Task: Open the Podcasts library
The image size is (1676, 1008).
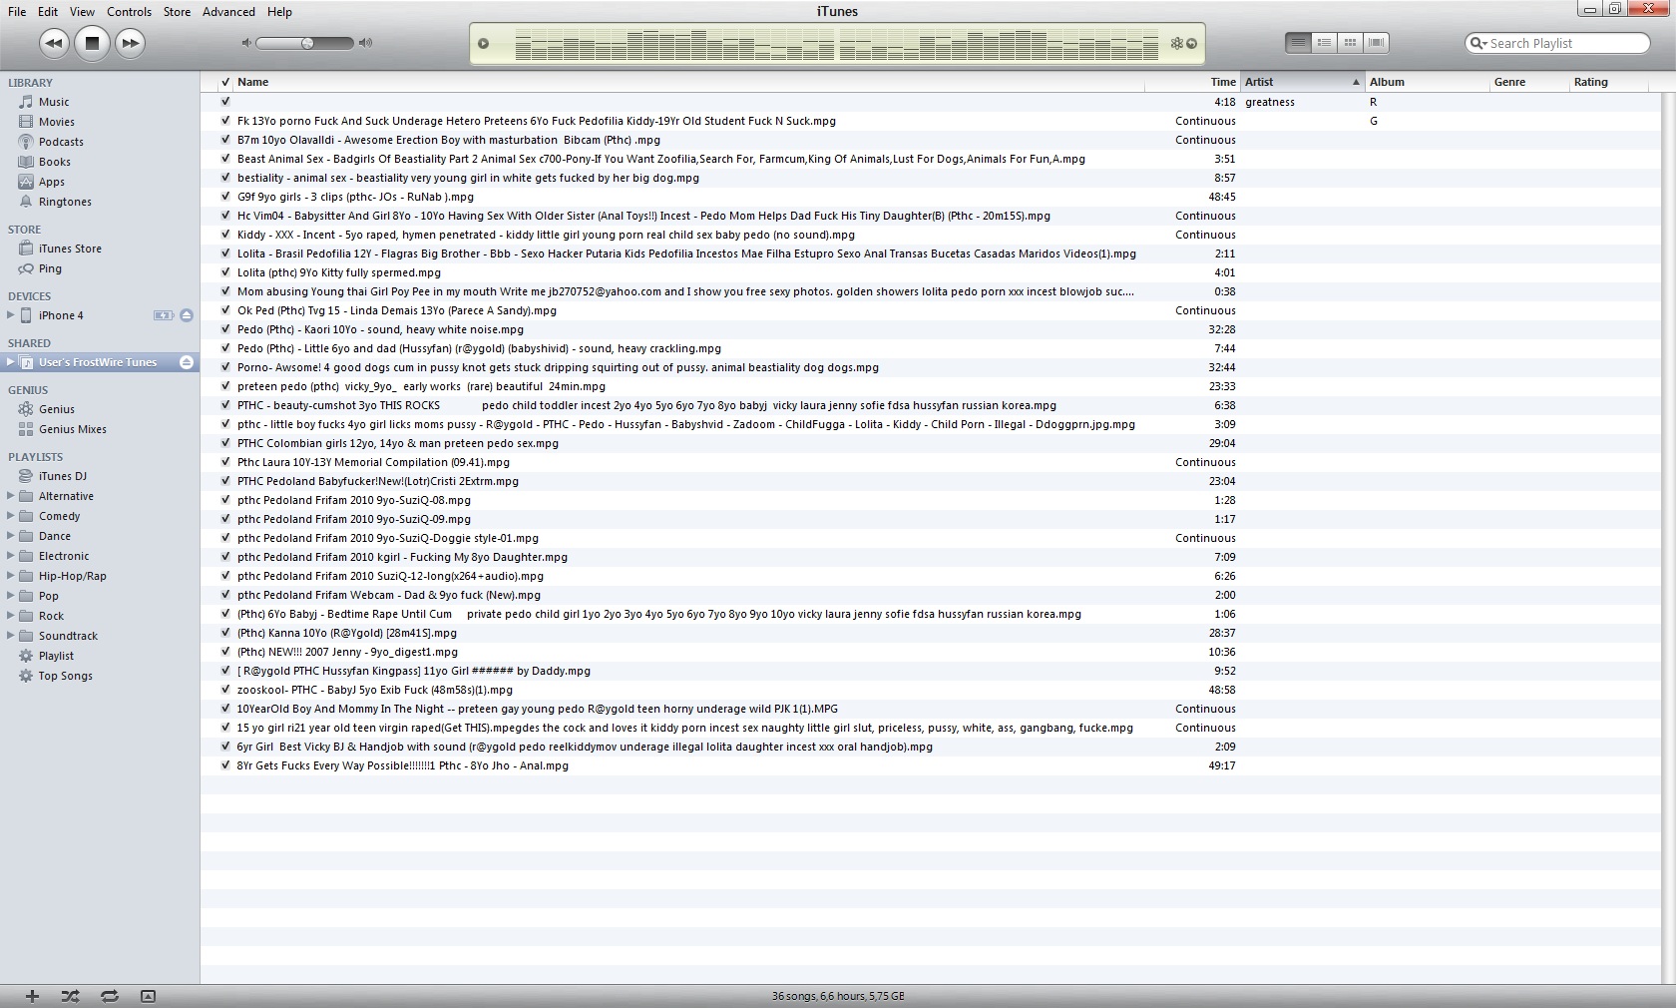Action: coord(61,142)
